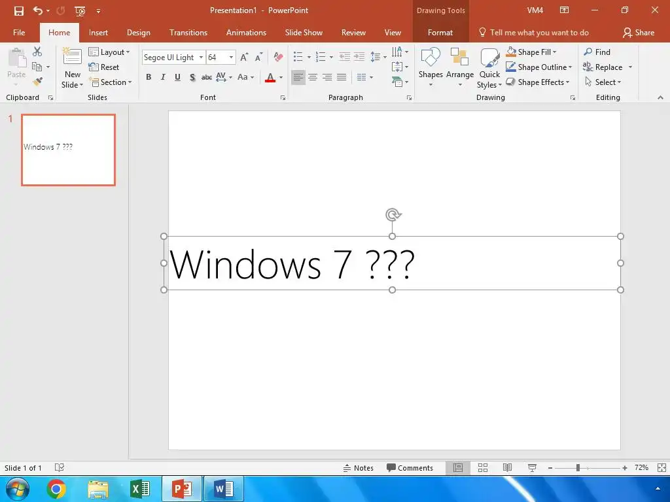Click the Find magnifier button
The image size is (670, 502).
(x=597, y=52)
